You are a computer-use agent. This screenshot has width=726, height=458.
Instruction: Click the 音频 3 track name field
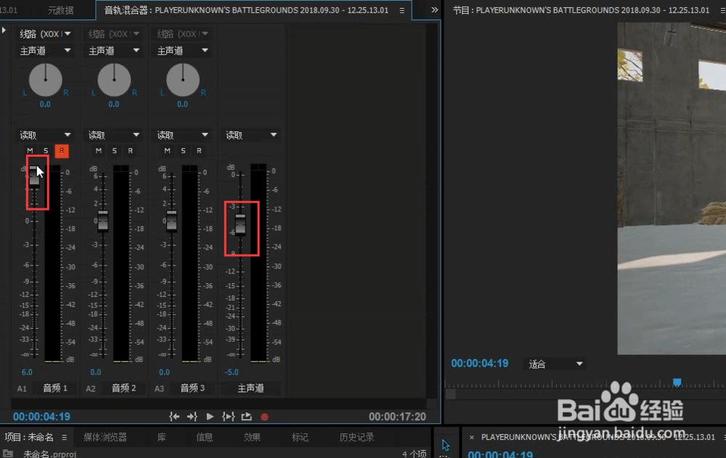(192, 388)
